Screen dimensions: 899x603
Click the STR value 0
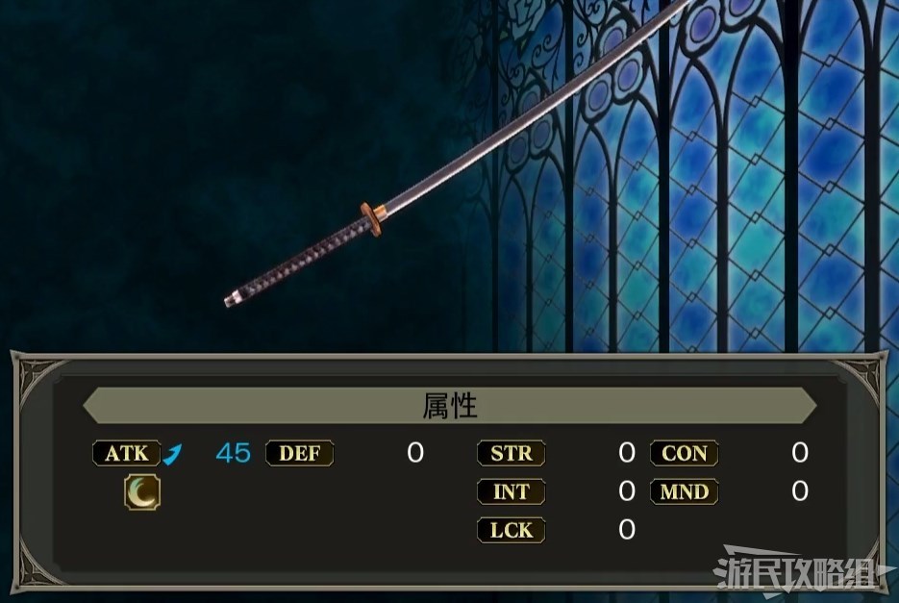click(x=627, y=453)
